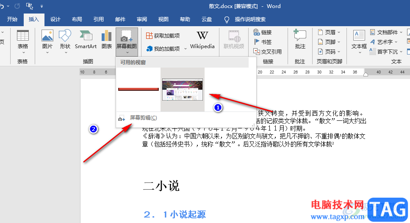The height and width of the screenshot is (223, 410).
Task: Switch to the 设计 tab
Action: 55,19
